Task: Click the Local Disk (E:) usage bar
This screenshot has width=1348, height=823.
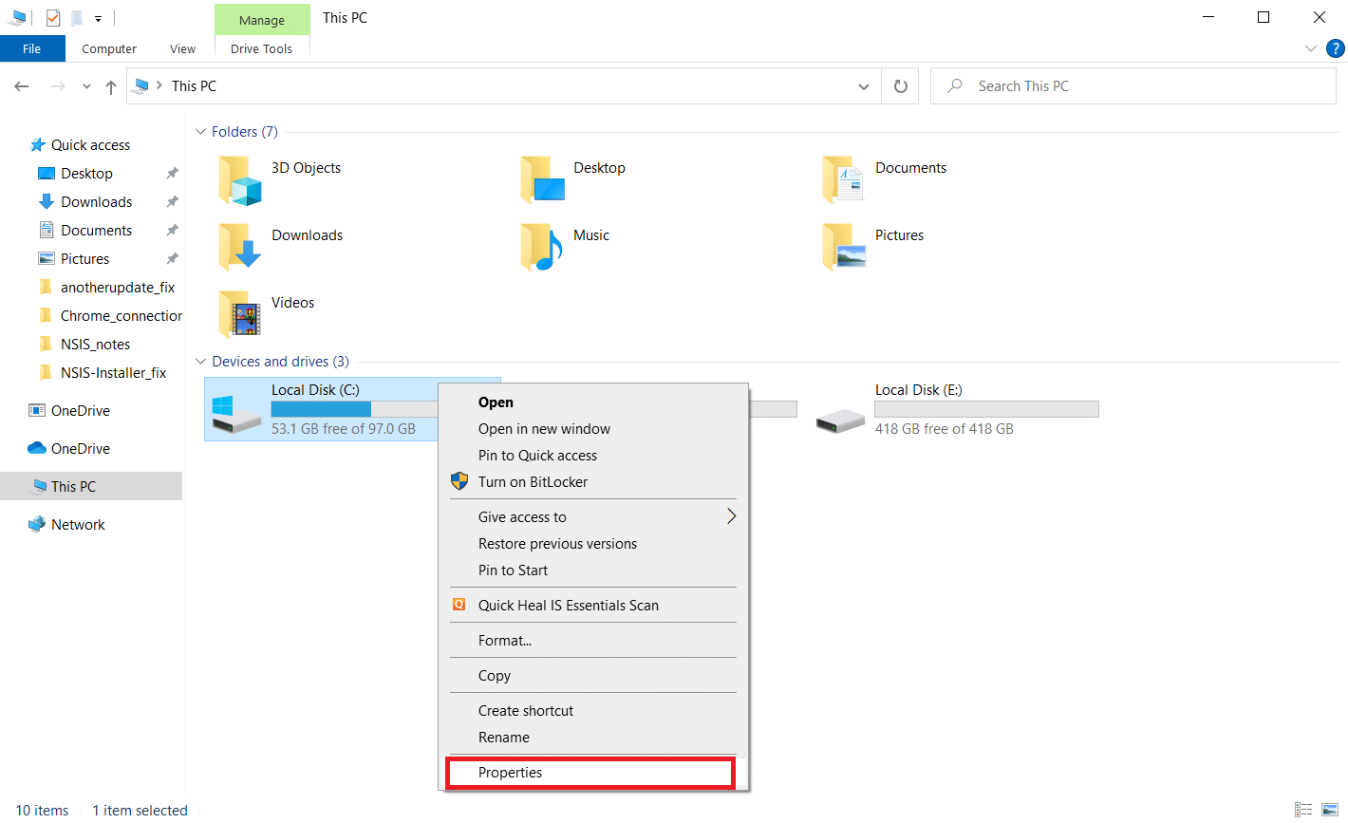Action: point(986,409)
